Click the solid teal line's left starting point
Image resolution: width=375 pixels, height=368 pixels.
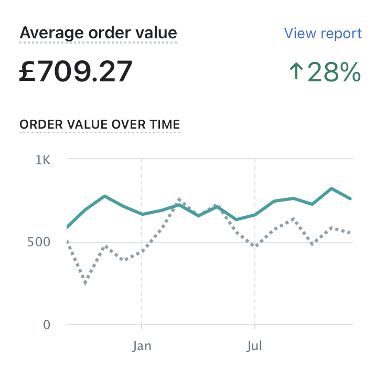pyautogui.click(x=68, y=227)
